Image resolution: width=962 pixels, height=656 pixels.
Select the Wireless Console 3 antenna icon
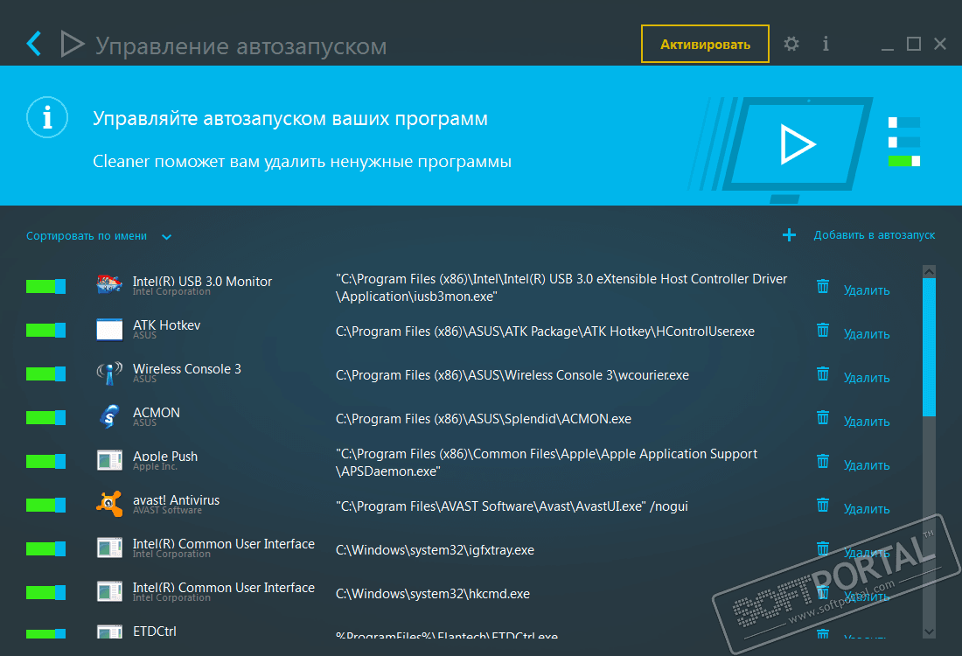109,373
